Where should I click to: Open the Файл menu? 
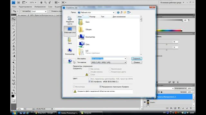tap(14, 7)
